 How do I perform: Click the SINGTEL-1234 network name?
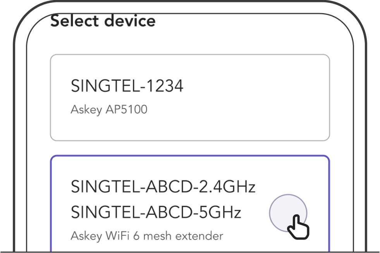pos(127,86)
